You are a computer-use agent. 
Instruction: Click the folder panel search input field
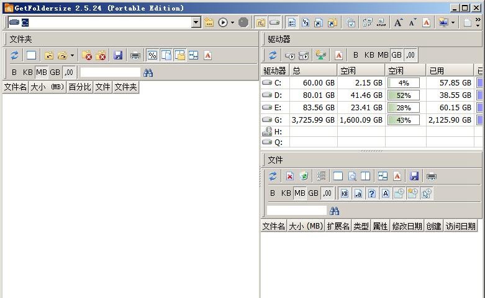pyautogui.click(x=110, y=72)
